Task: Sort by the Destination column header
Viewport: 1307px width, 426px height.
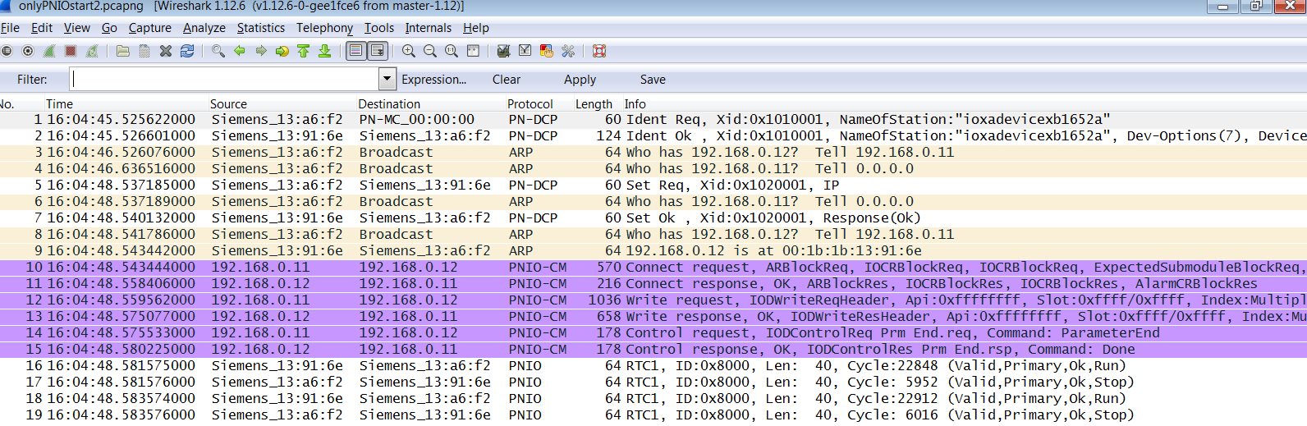Action: [389, 104]
